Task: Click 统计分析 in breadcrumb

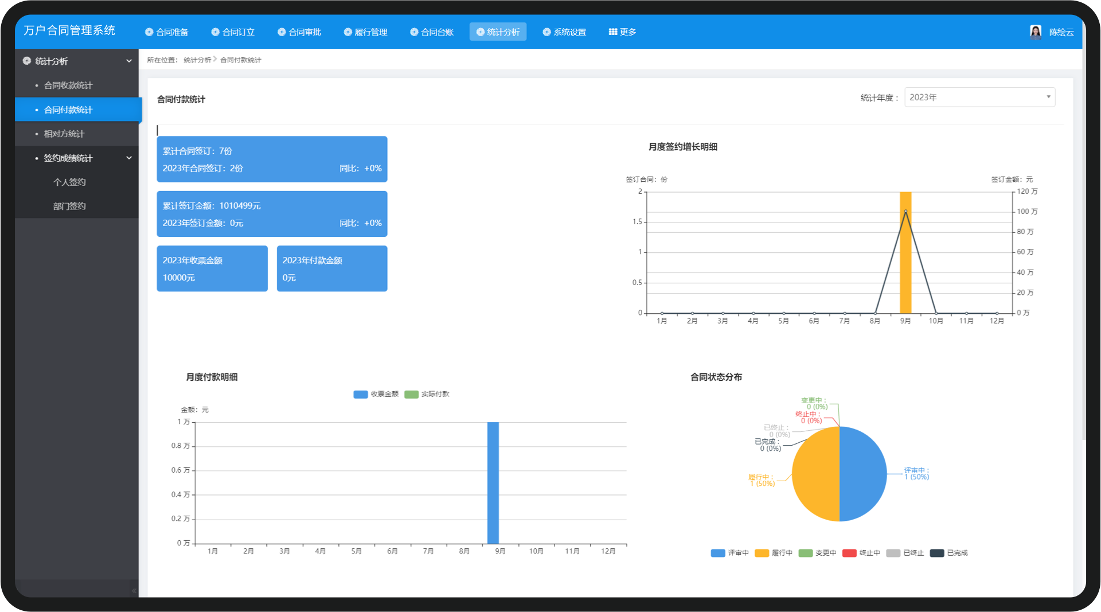Action: click(197, 60)
